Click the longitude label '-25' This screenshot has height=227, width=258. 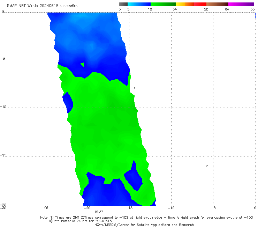(x=45, y=208)
